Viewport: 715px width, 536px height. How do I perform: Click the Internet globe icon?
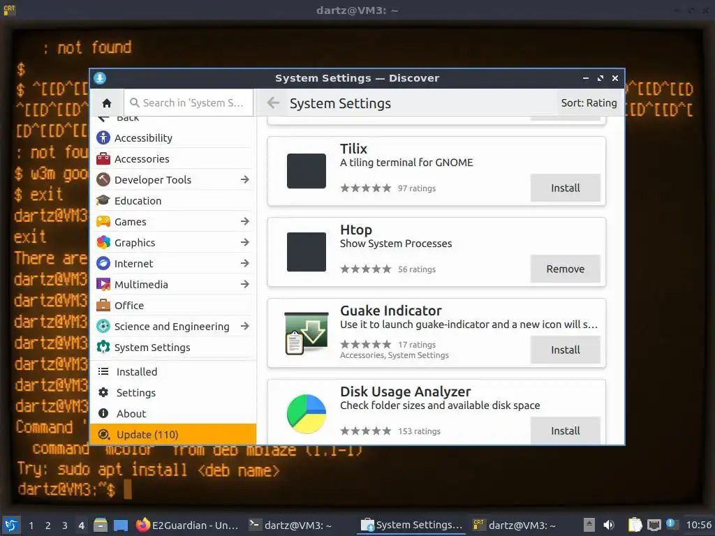[x=103, y=263]
